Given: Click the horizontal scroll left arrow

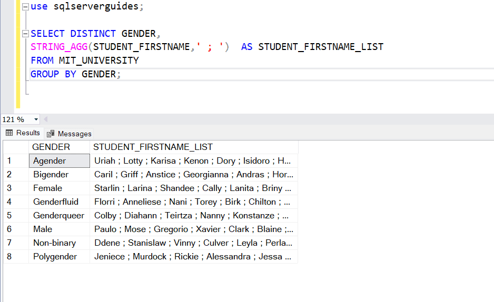Looking at the screenshot, I should (x=46, y=119).
